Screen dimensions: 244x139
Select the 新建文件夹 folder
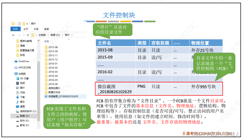[x=52, y=92]
